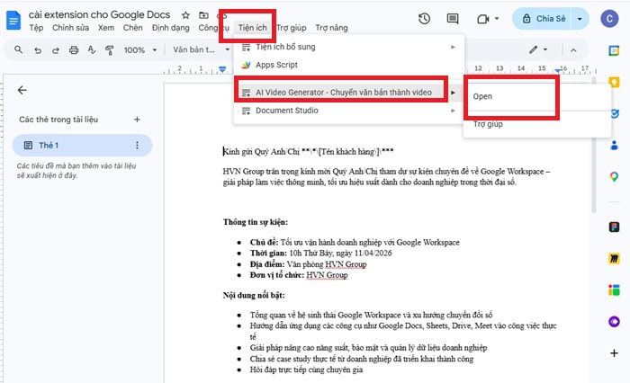Open Google Maps in side panel
Viewport: 630px width, 383px height.
614,177
